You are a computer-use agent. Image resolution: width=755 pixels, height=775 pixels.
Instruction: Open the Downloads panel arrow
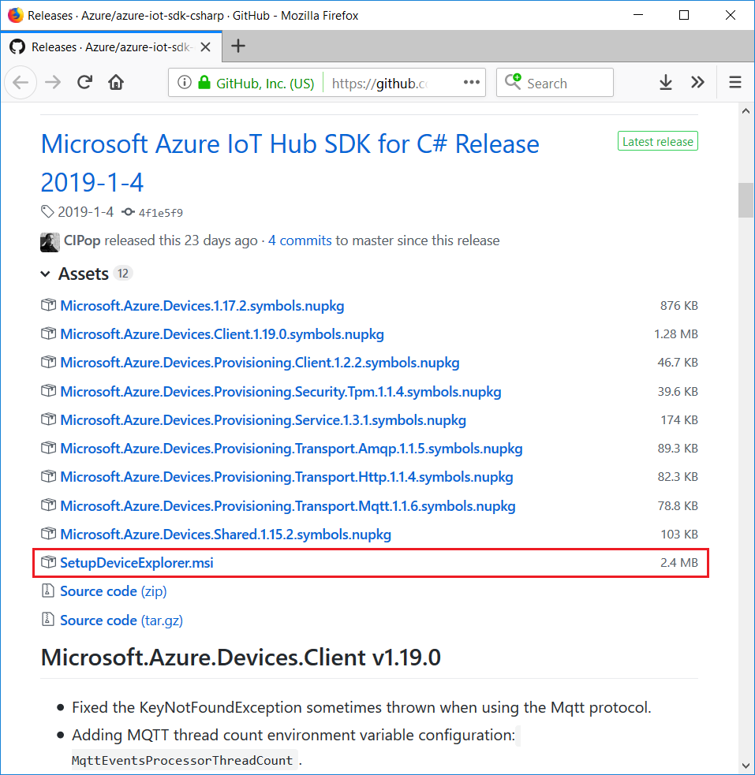(666, 82)
